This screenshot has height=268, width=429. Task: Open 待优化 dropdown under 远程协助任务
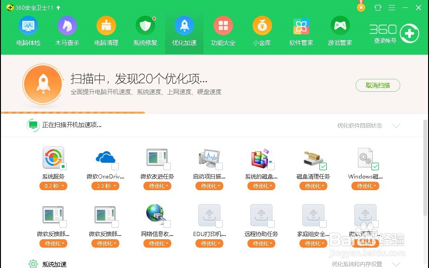(x=261, y=243)
